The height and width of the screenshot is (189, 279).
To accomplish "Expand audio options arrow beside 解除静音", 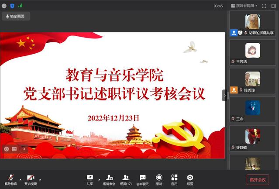I will pos(21,180).
